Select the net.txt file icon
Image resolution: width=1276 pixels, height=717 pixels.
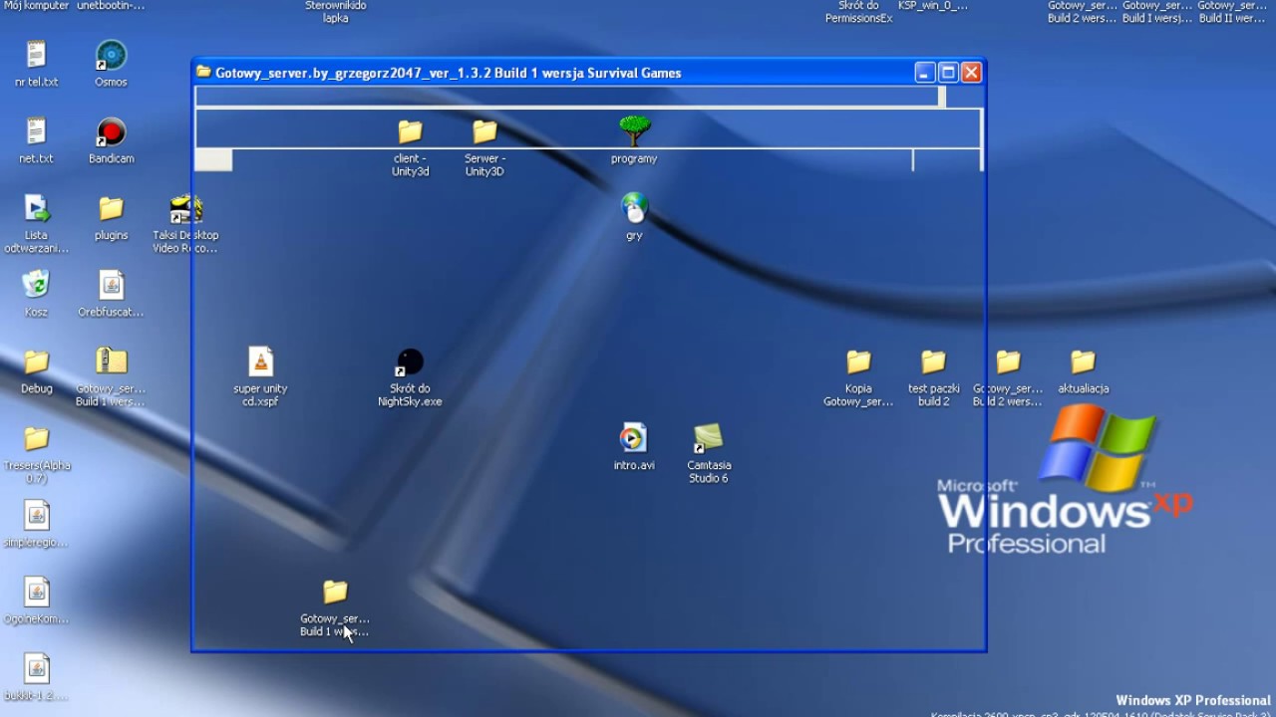tap(36, 132)
